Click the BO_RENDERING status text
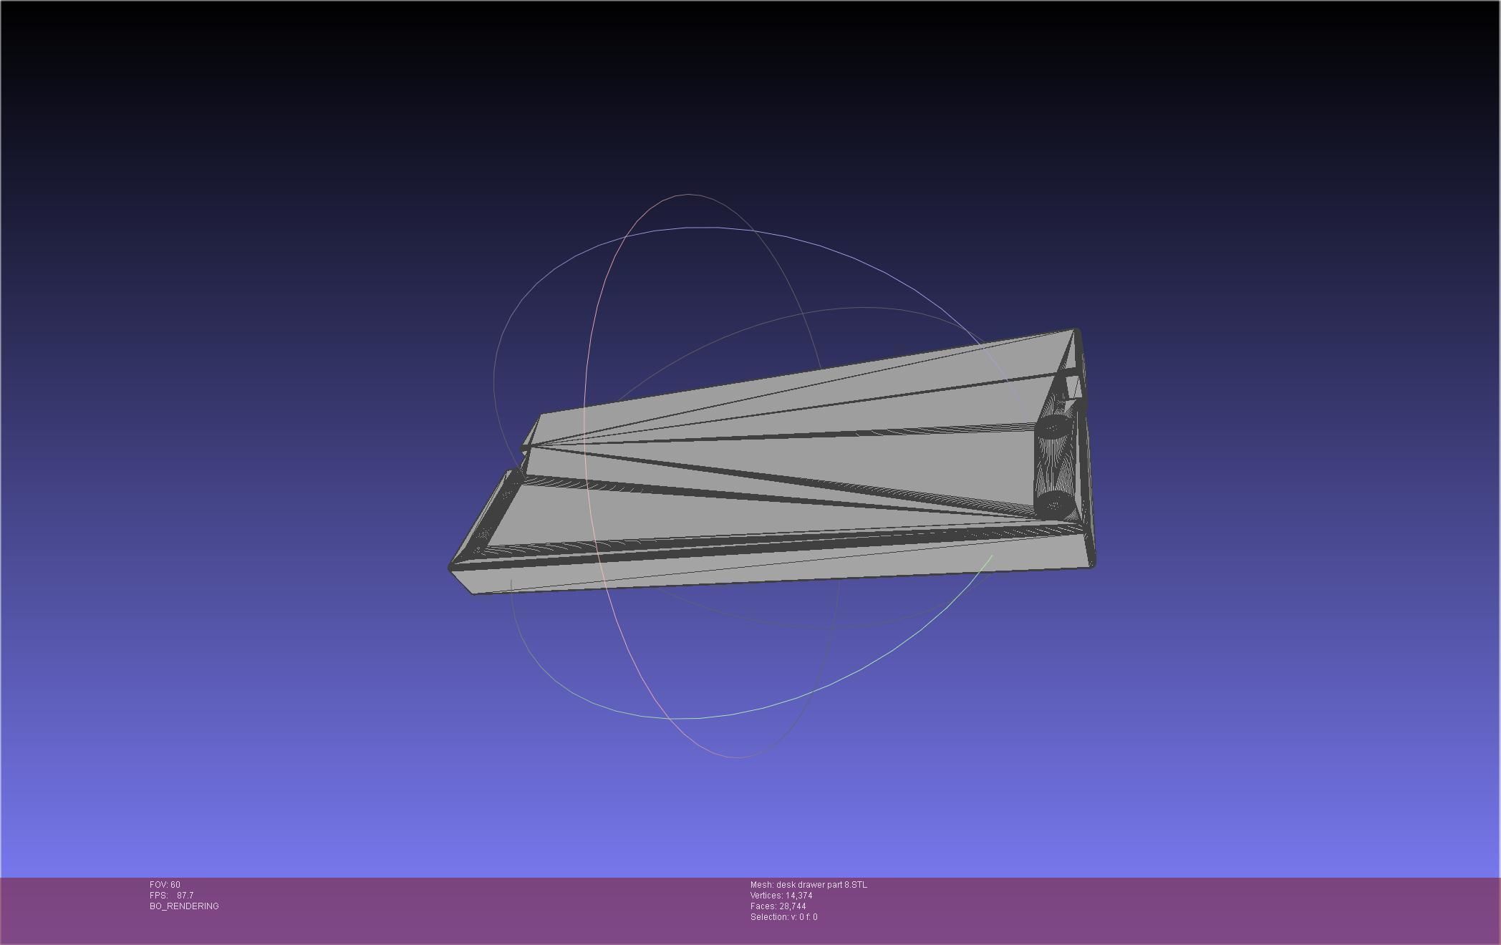 (184, 906)
